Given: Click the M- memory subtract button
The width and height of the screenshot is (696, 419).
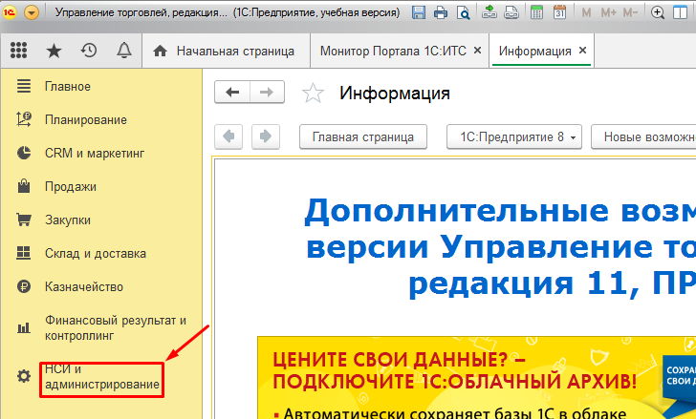Looking at the screenshot, I should [630, 12].
